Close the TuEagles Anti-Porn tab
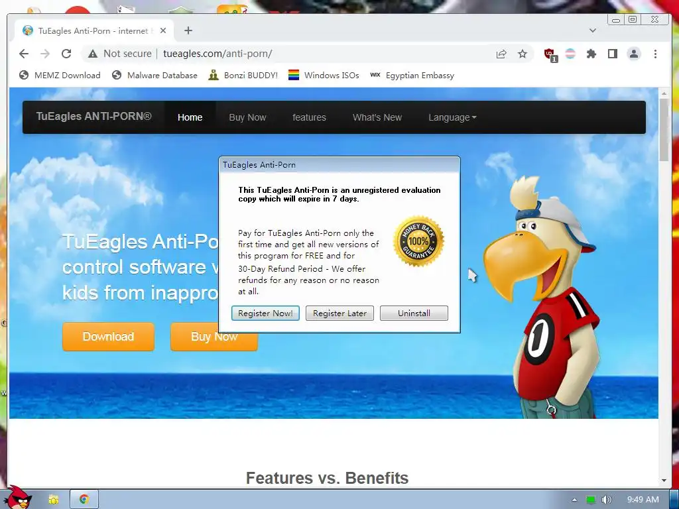The height and width of the screenshot is (509, 679). click(x=163, y=30)
